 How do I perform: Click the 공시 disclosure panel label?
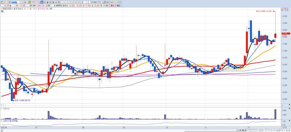tap(4, 105)
